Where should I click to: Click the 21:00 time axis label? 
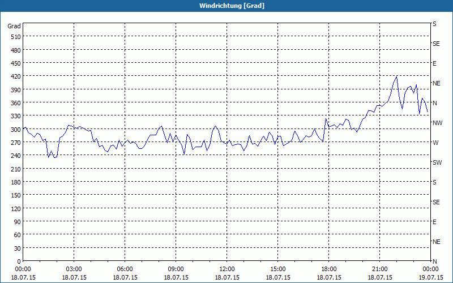point(379,269)
